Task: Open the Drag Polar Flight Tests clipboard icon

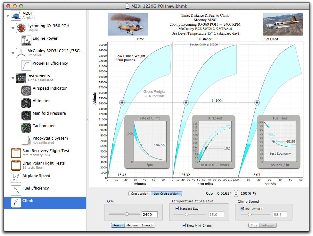Action: 16,166
